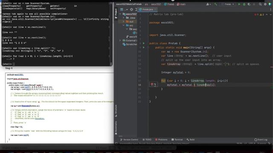Screen dimensions: 273x153
Task: Select the out folder in project tree
Action: click(130, 22)
